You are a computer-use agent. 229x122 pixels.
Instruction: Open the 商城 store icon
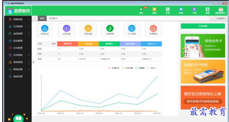tap(154, 9)
